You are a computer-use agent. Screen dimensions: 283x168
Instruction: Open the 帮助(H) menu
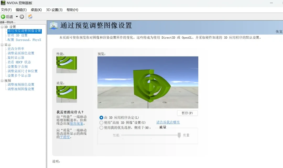[72, 10]
